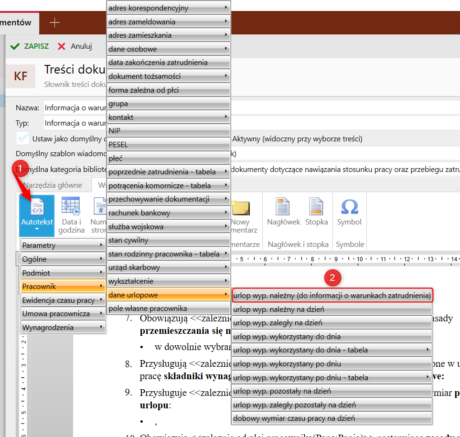This screenshot has width=460, height=437.
Task: Choose urlop wyp. zaległy na dzień
Action: point(332,323)
